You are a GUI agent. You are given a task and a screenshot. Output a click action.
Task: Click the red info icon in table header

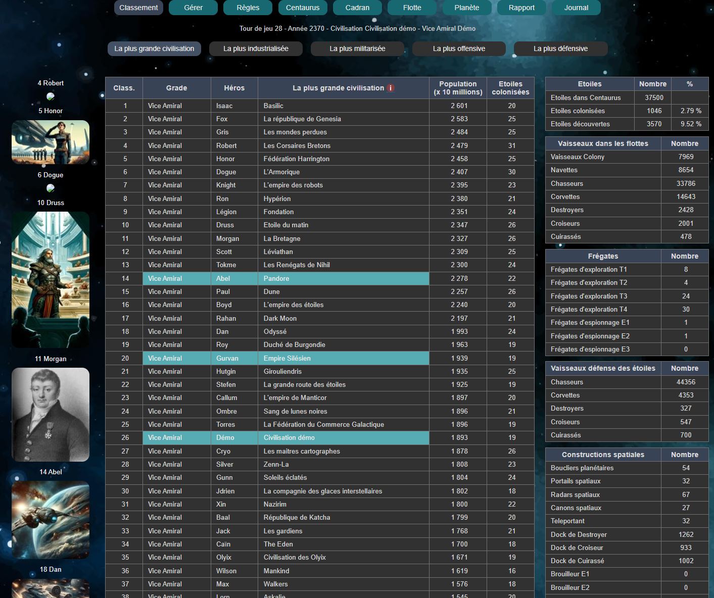(x=390, y=88)
